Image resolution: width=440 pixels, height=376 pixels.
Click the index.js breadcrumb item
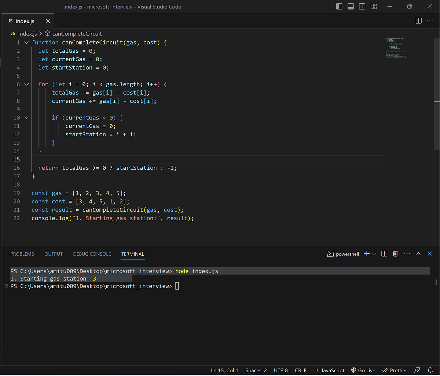coord(28,34)
